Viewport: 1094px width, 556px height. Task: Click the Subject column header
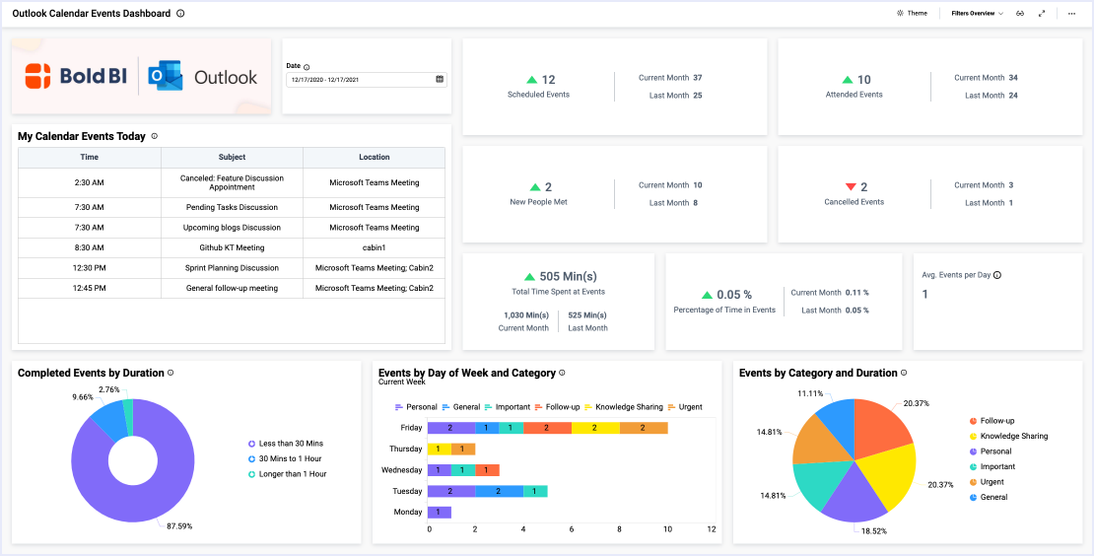point(232,157)
